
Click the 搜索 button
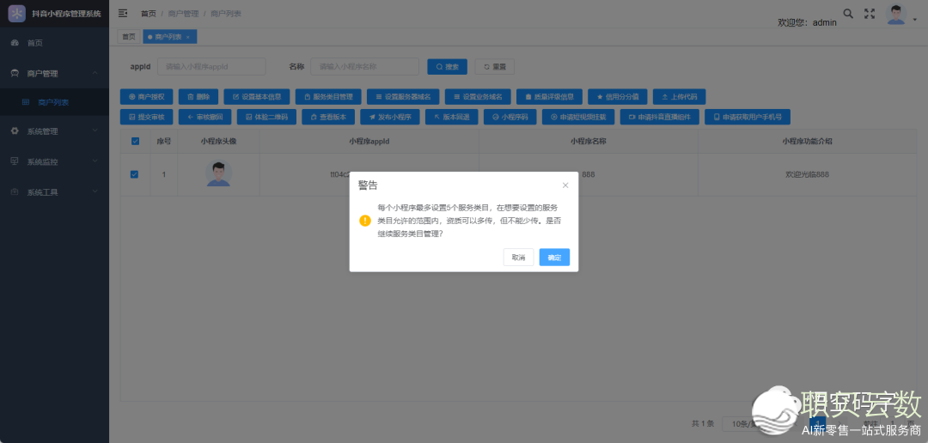pyautogui.click(x=448, y=67)
